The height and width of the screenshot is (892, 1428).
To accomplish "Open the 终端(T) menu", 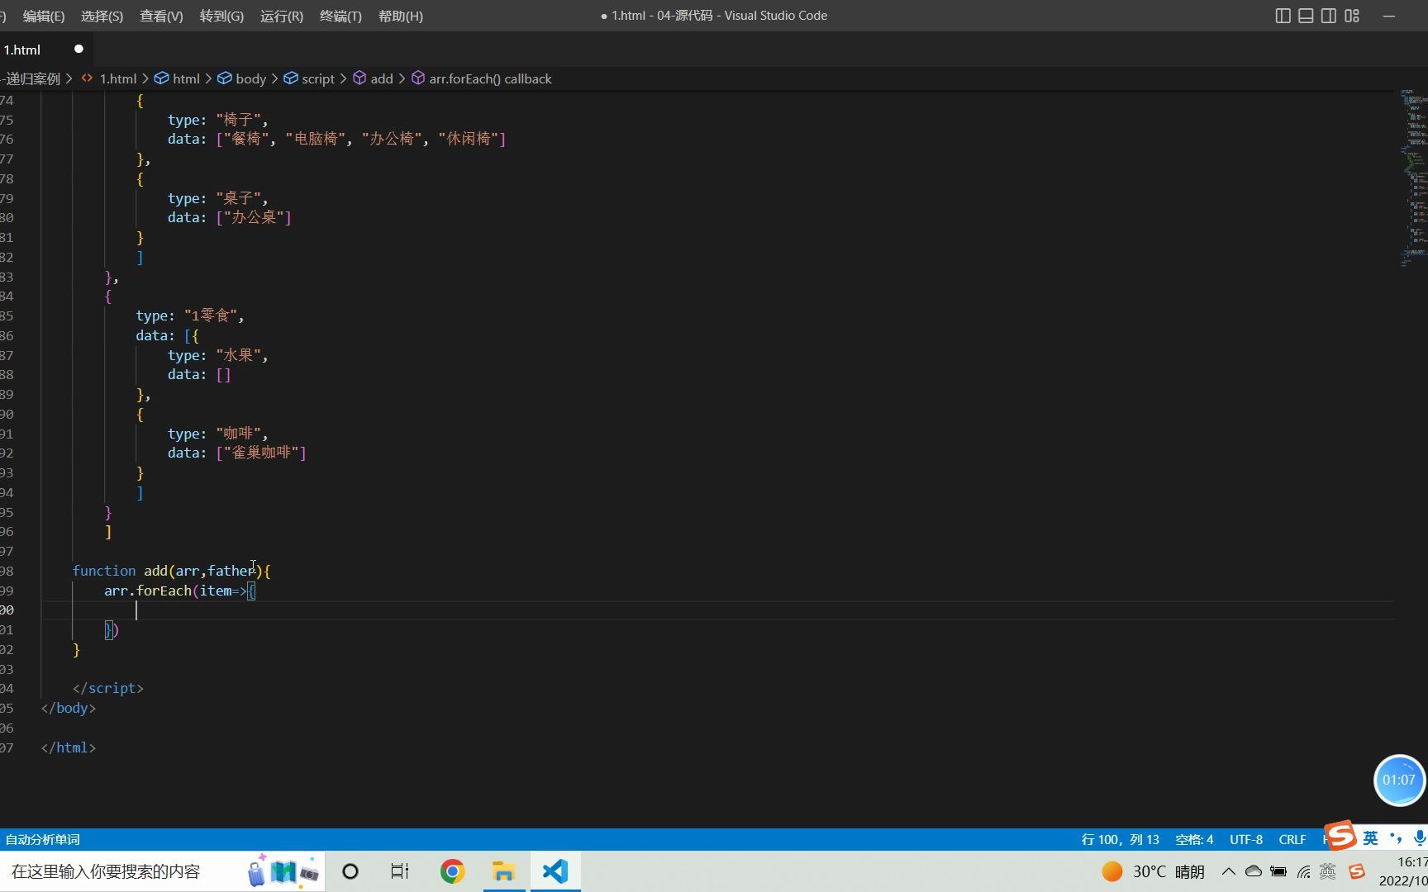I will point(340,16).
